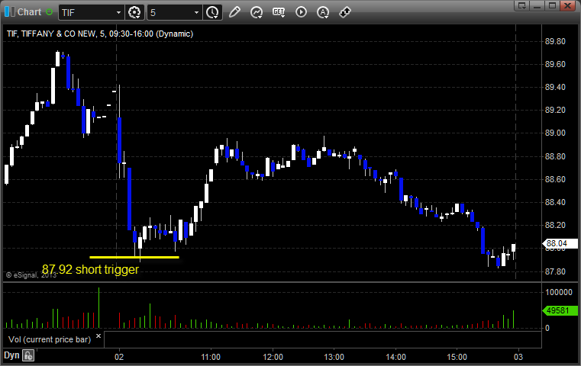Click the 13:00 time axis label
The image size is (581, 366).
click(334, 357)
